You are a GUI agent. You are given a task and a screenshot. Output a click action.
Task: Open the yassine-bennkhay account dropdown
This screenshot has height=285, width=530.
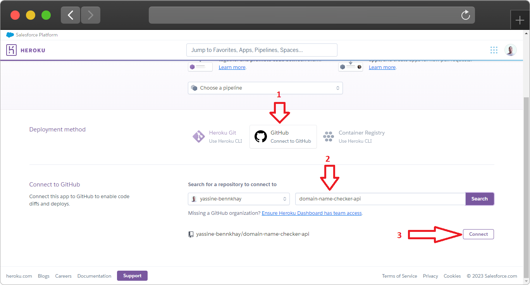pos(239,199)
